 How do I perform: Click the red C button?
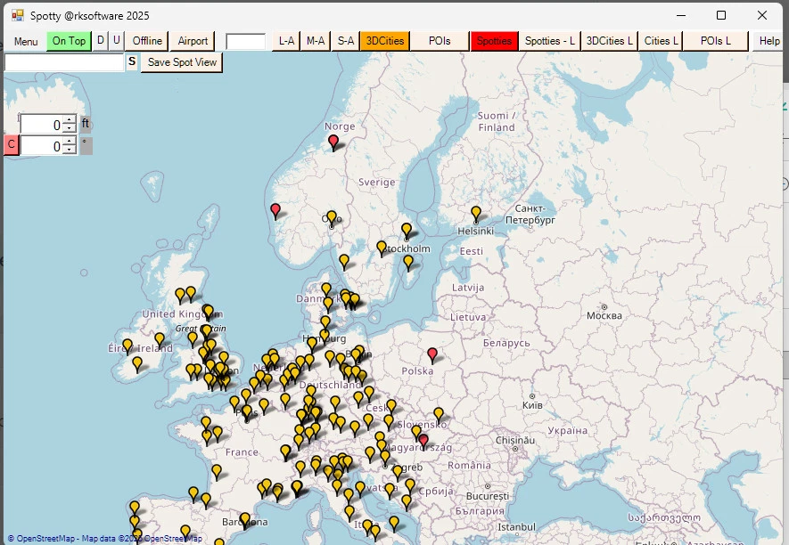coord(10,144)
